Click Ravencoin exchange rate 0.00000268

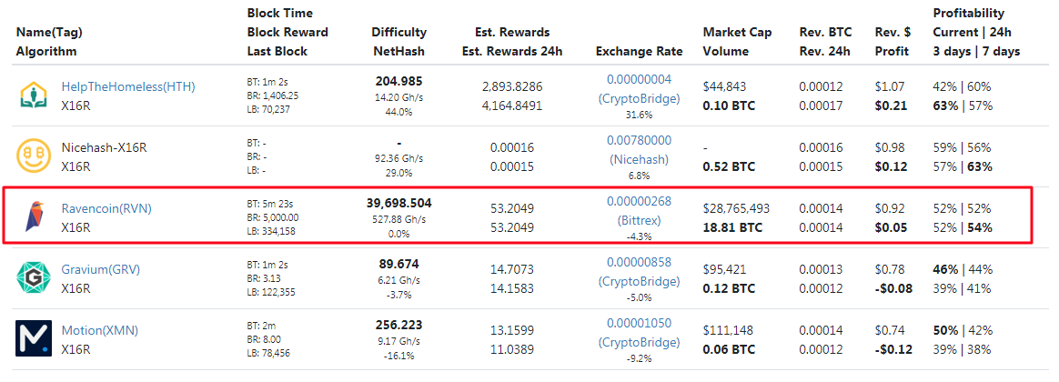pos(639,201)
